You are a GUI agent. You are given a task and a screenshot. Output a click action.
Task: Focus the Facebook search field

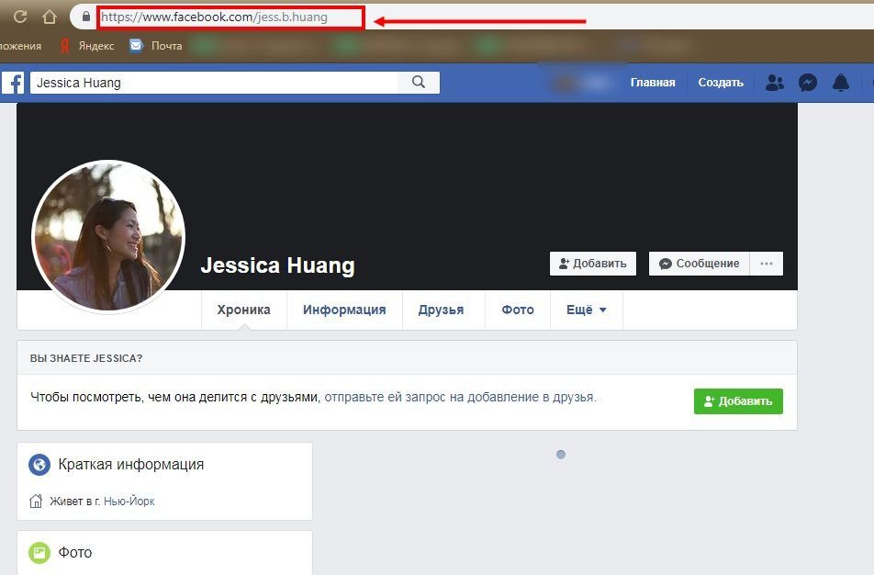[215, 83]
